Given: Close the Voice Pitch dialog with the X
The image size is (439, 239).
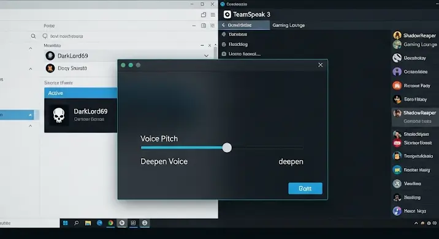Looking at the screenshot, I should pyautogui.click(x=321, y=65).
